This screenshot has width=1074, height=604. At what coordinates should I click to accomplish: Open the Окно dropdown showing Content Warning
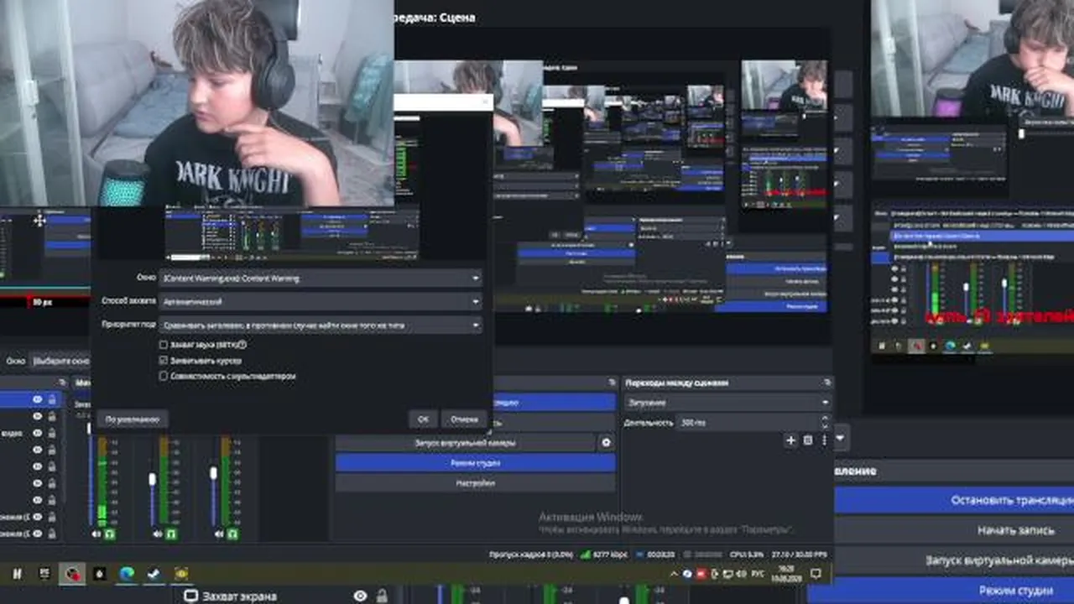point(322,278)
